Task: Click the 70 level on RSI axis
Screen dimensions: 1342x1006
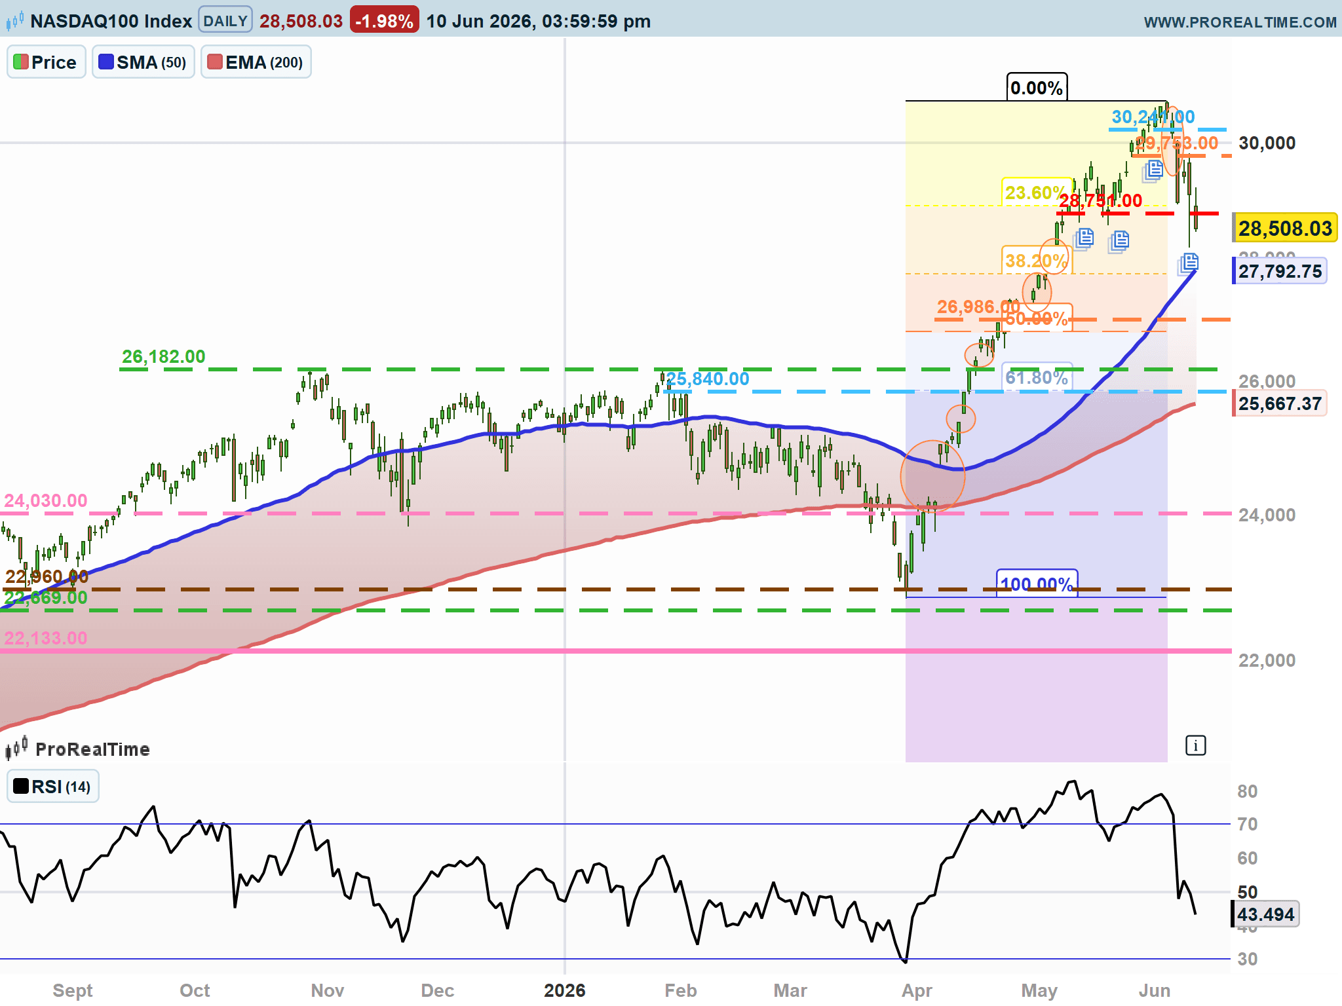Action: (x=1248, y=825)
